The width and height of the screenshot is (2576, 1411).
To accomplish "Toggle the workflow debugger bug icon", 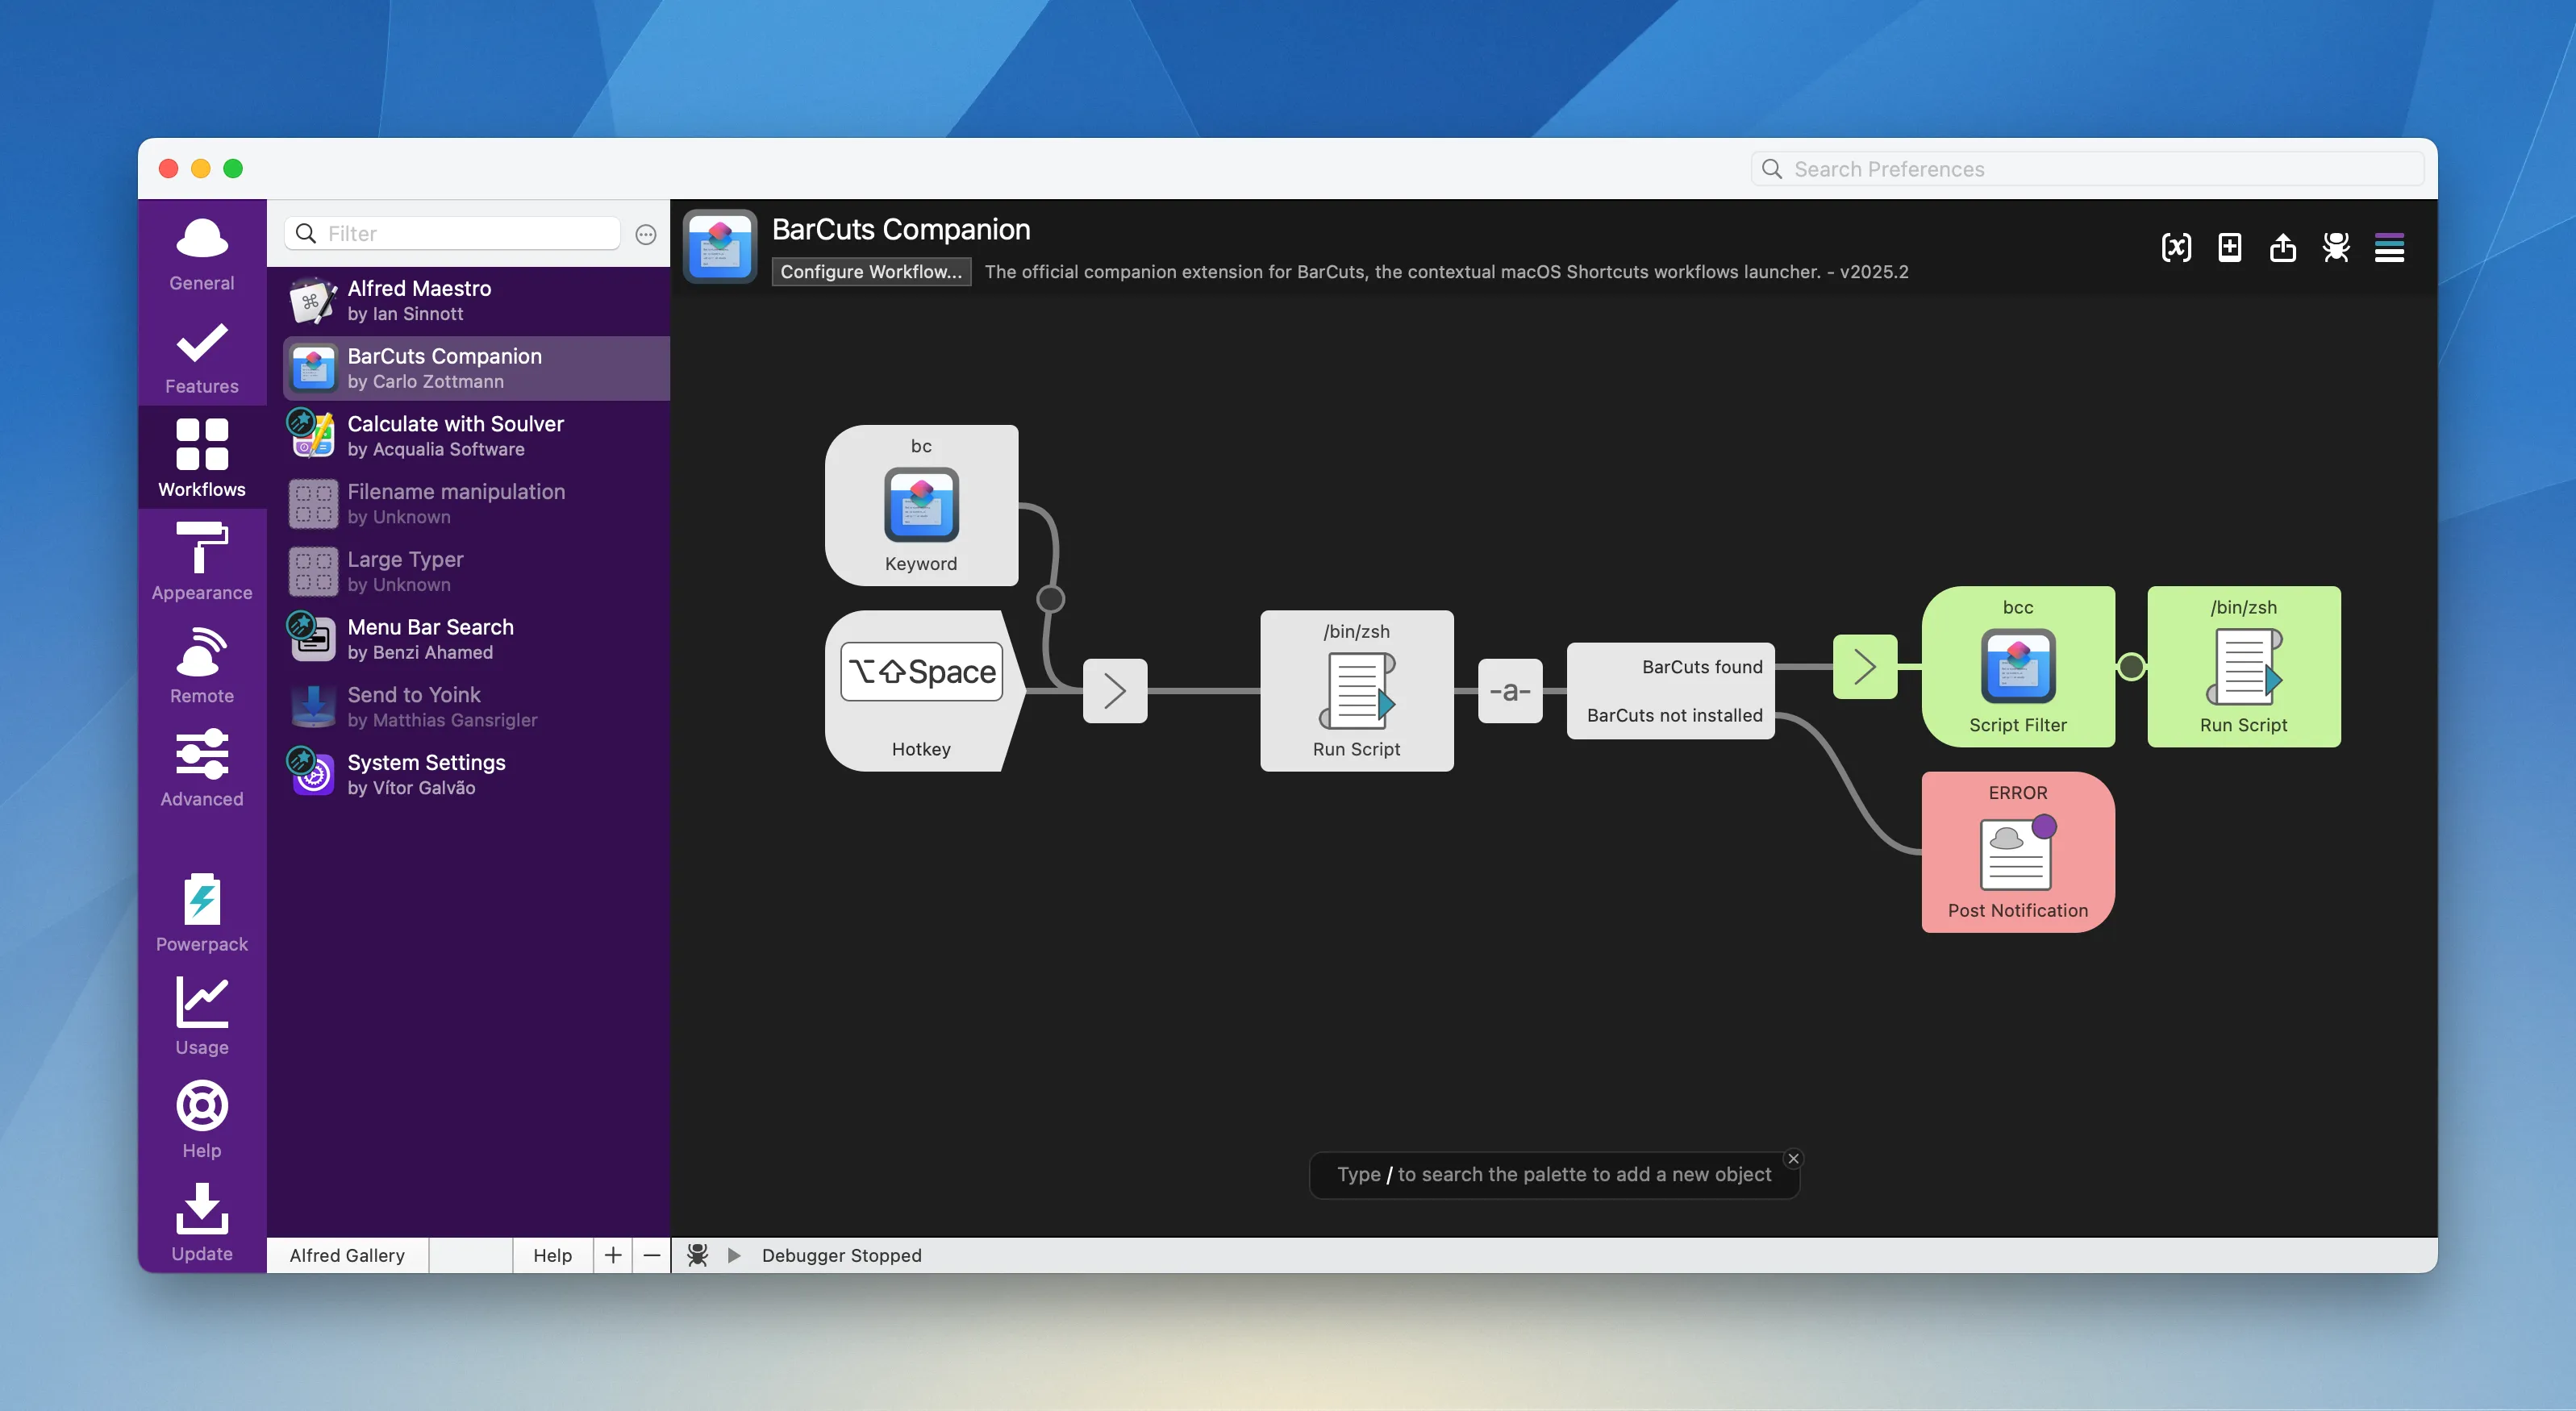I will click(2336, 247).
